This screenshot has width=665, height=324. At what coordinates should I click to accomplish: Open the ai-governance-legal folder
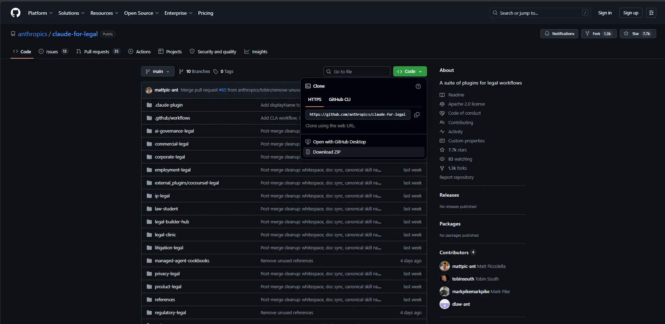(x=174, y=131)
